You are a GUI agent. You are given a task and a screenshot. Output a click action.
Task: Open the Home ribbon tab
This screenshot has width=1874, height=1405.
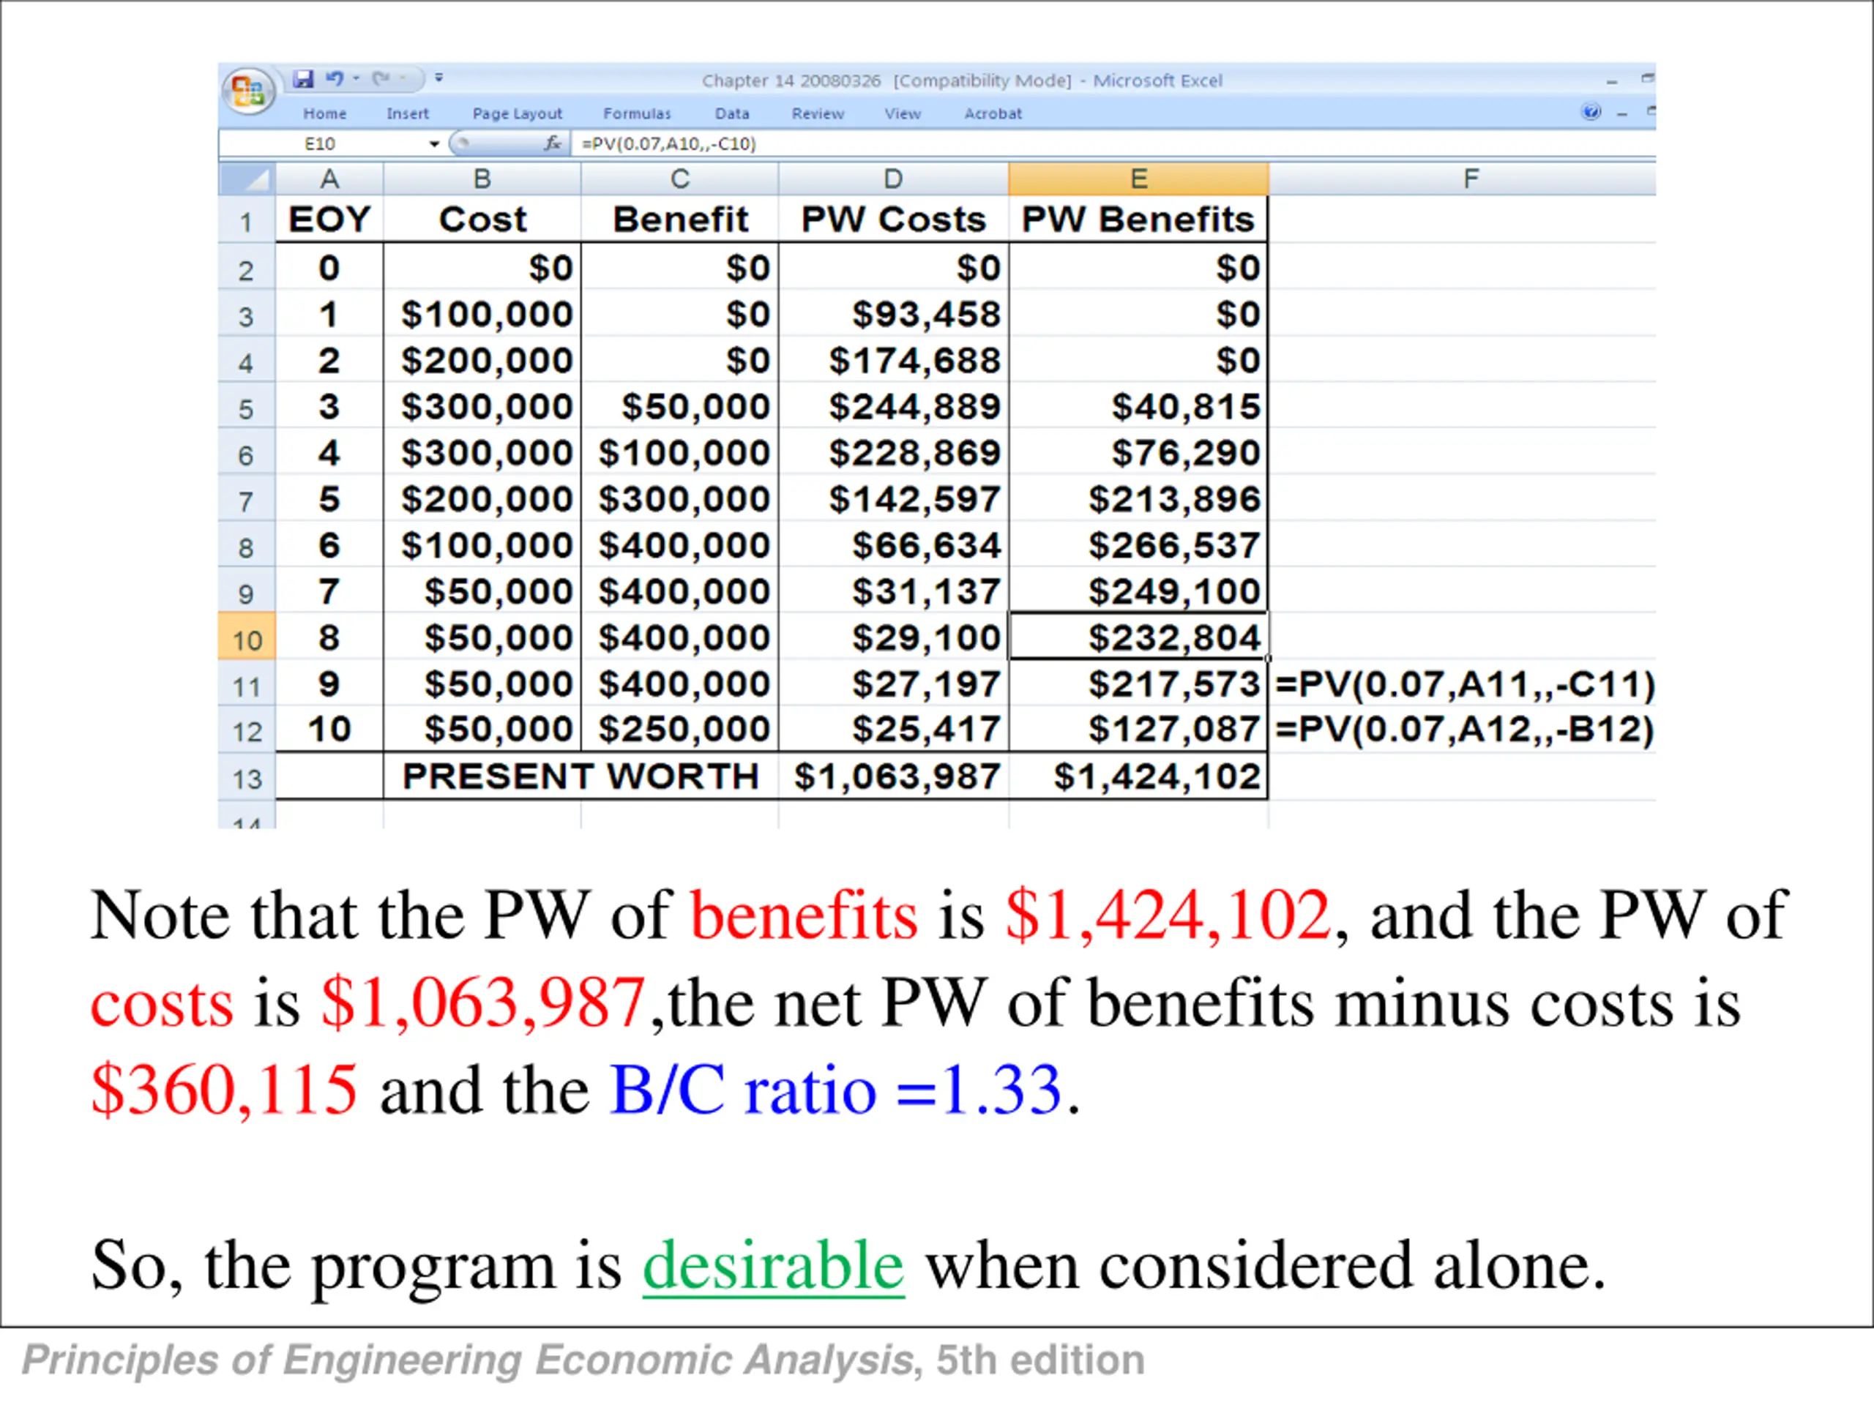click(x=325, y=113)
